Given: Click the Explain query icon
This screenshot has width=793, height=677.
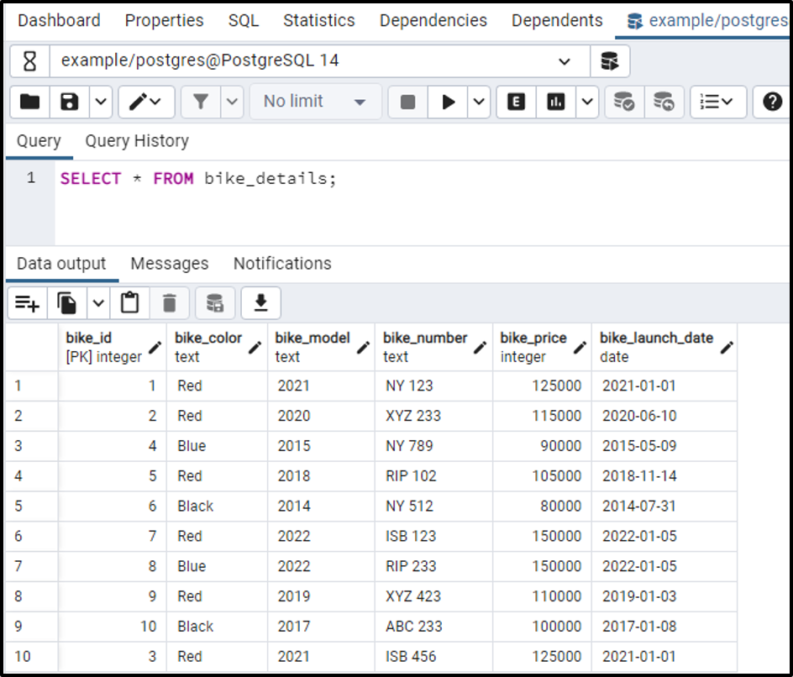Looking at the screenshot, I should tap(517, 102).
